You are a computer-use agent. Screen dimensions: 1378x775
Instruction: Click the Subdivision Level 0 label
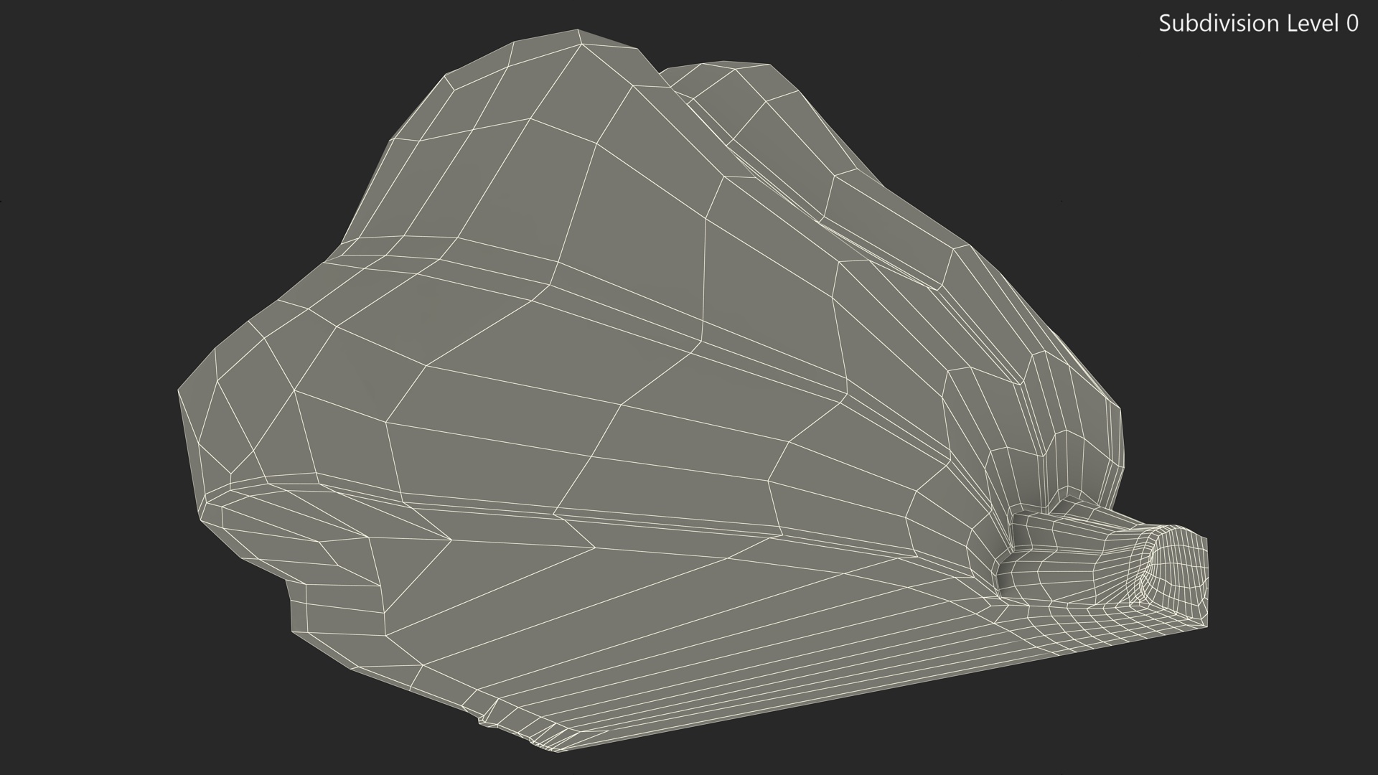(x=1258, y=24)
